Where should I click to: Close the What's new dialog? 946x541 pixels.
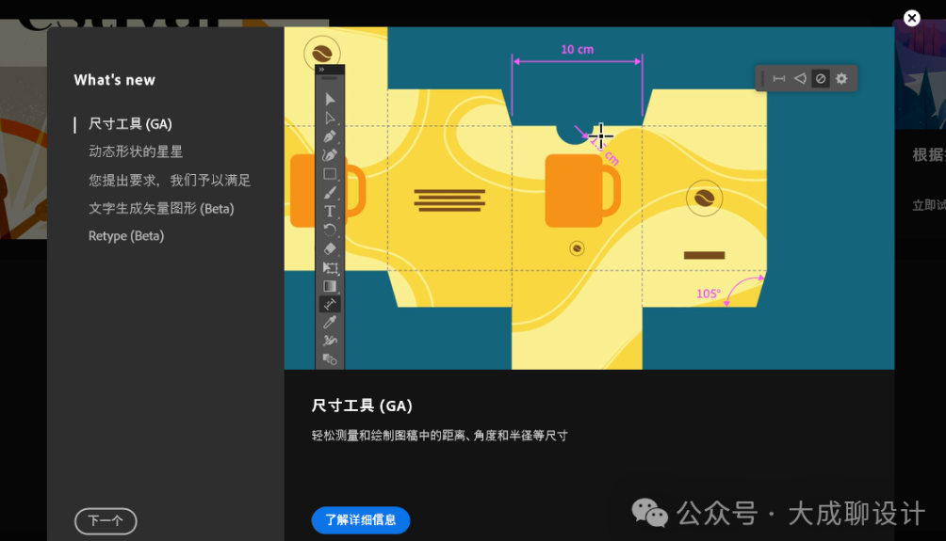(x=911, y=18)
